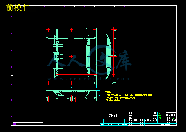Click the purple tag in the bottom-left frame box

click(15, 124)
